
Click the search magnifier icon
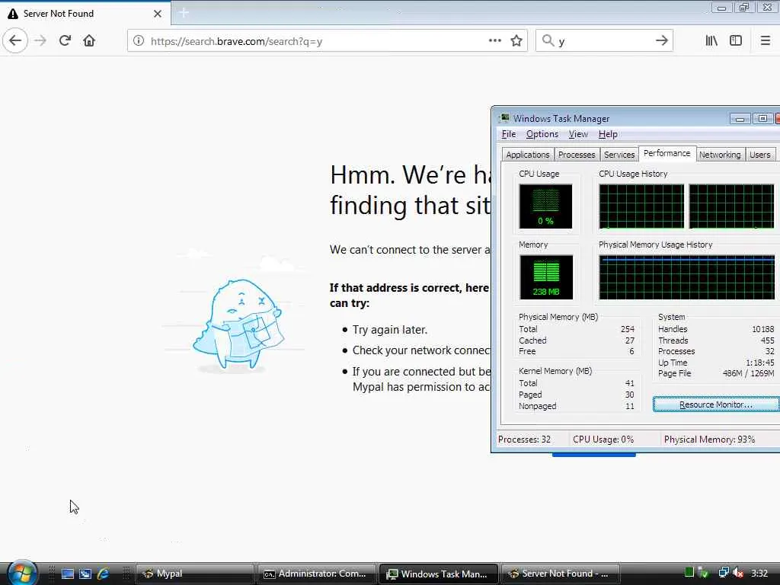tap(548, 40)
